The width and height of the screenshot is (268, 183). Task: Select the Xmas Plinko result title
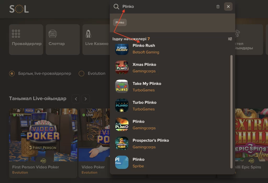[x=144, y=64]
